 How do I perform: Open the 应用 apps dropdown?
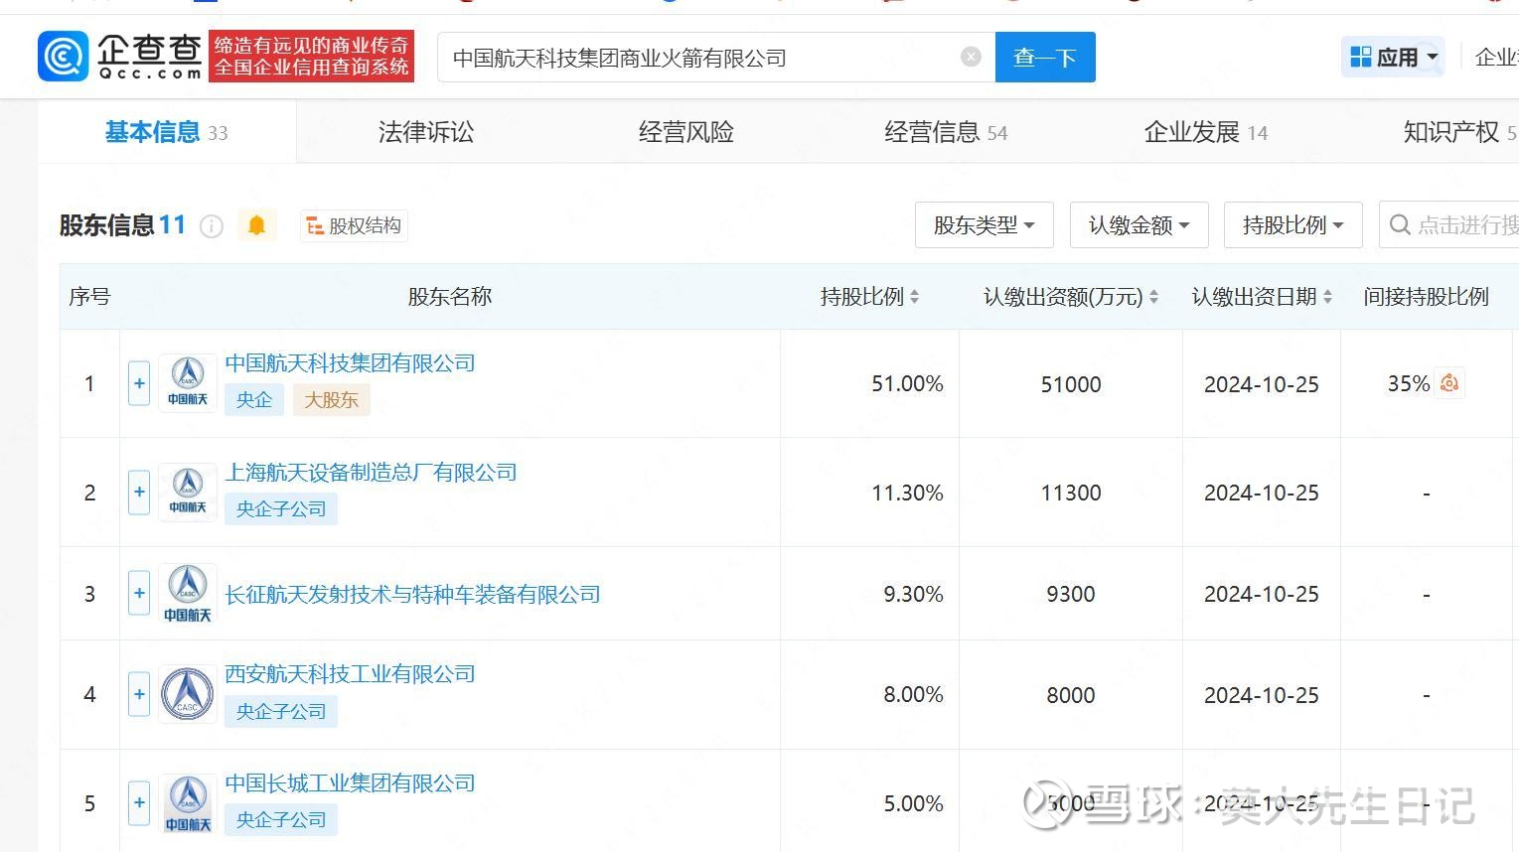click(x=1394, y=58)
